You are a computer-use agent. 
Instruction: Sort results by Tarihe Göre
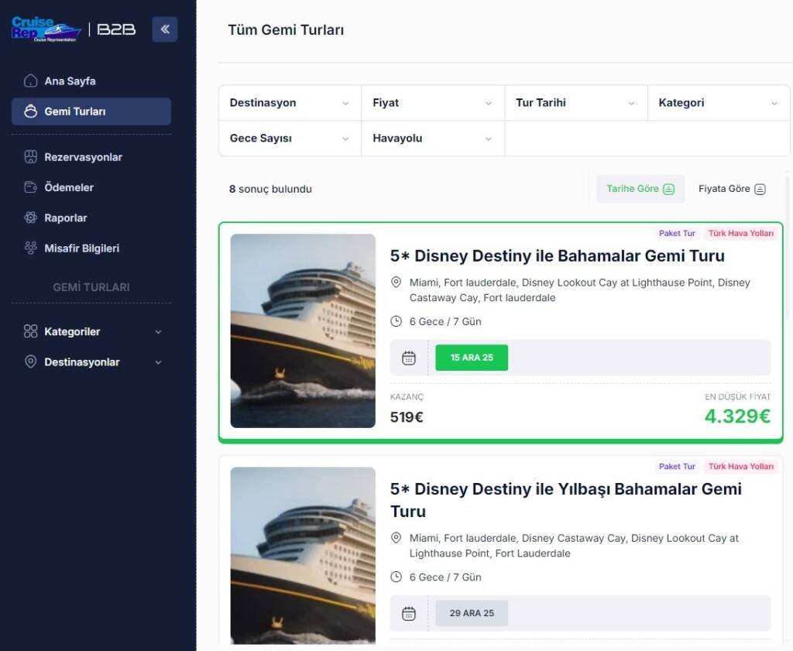click(640, 189)
